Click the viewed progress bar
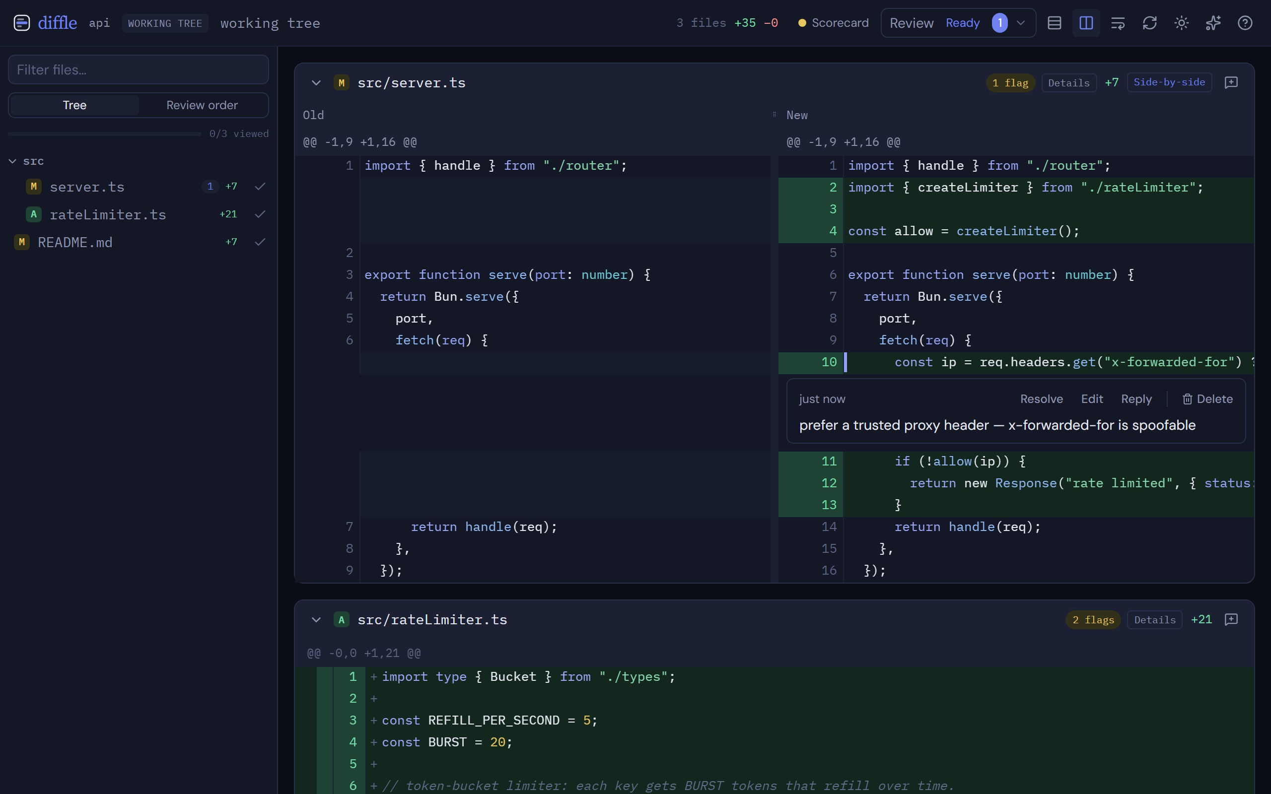 (x=105, y=134)
